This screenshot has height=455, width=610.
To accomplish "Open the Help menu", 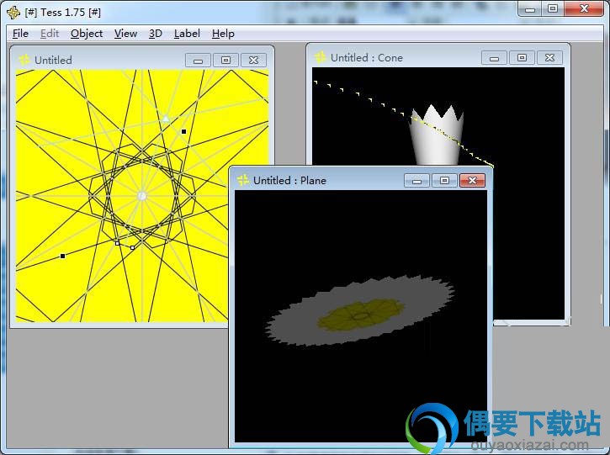I will tap(223, 34).
